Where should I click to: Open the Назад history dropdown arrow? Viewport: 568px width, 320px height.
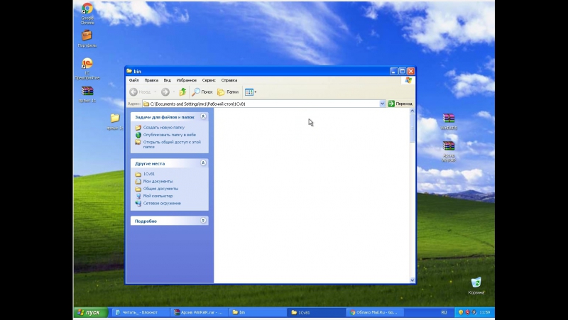click(x=155, y=92)
